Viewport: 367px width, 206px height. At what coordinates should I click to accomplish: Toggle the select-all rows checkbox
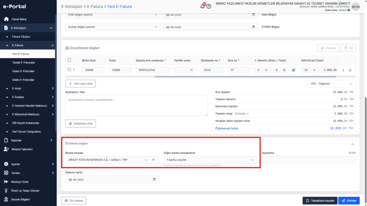69,60
